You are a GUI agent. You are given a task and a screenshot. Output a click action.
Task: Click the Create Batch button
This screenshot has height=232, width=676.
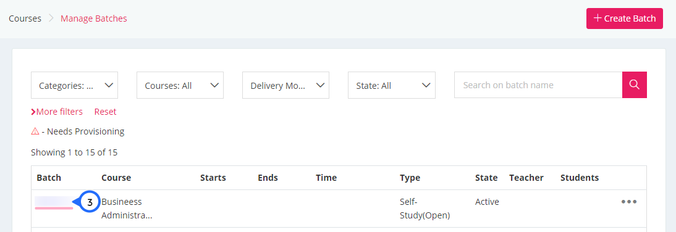(x=624, y=19)
